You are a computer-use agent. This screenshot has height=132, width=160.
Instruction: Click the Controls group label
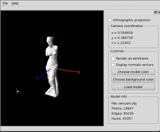117,51
